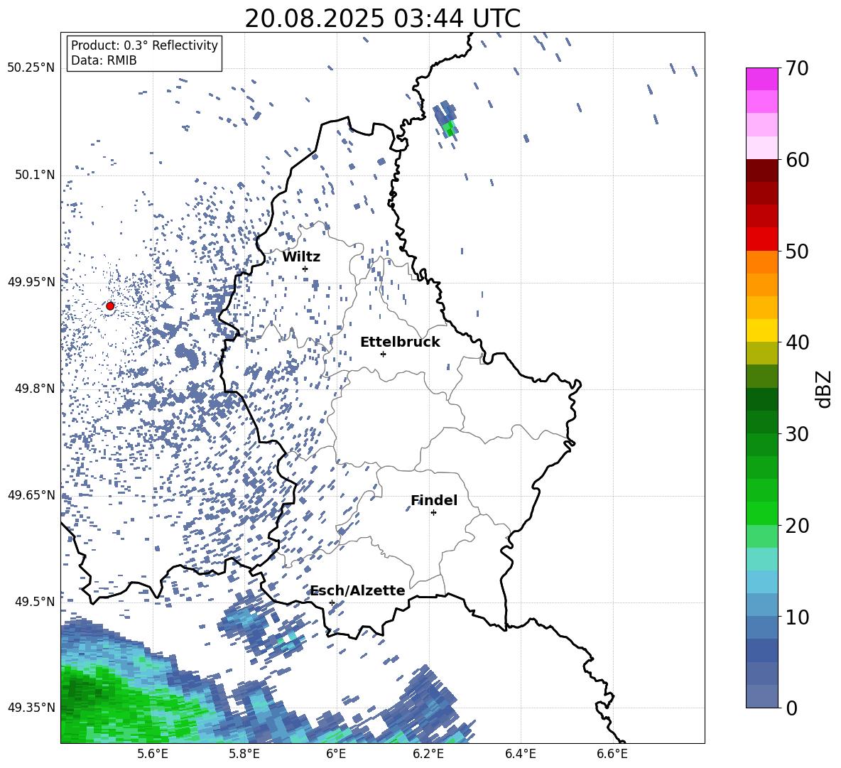Image resolution: width=841 pixels, height=768 pixels.
Task: Click the 20 tick label on colorbar
Action: (797, 525)
